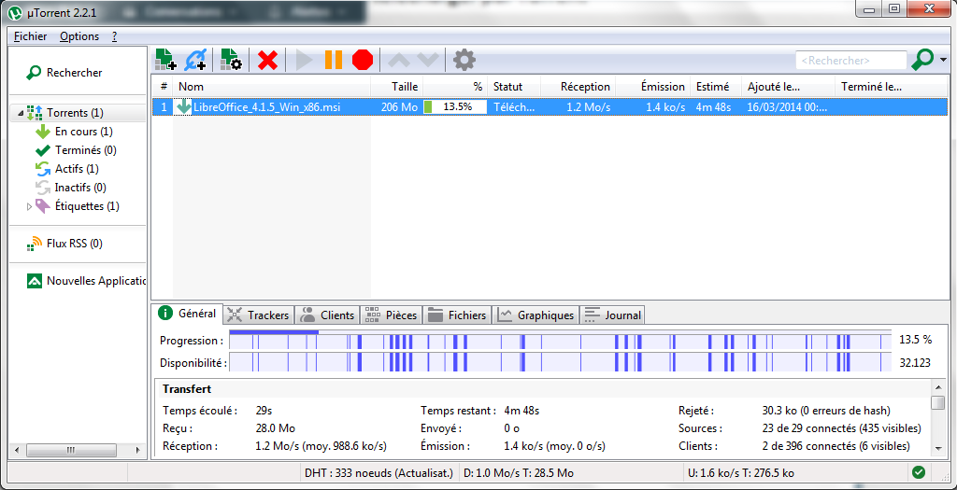Image resolution: width=957 pixels, height=490 pixels.
Task: Open Nouvelles Applications in sidebar
Action: [96, 281]
